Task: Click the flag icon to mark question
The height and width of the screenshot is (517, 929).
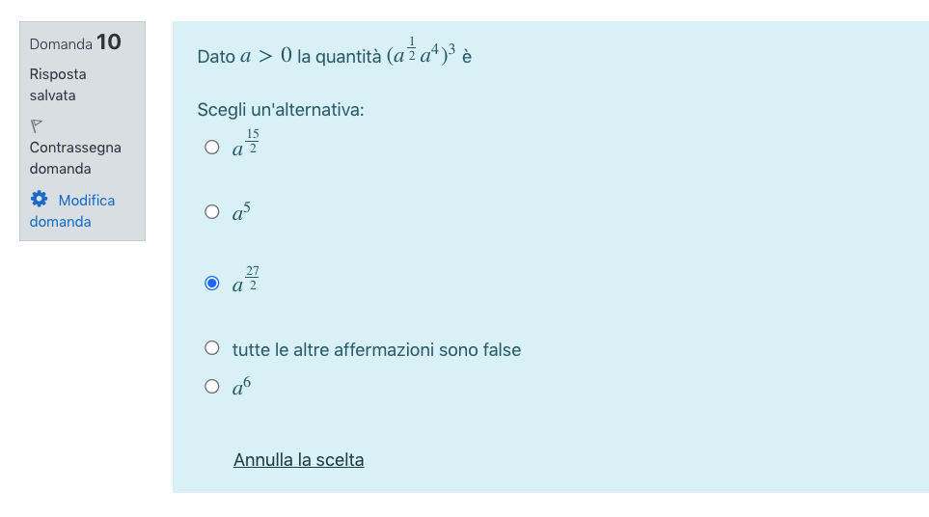Action: tap(37, 125)
